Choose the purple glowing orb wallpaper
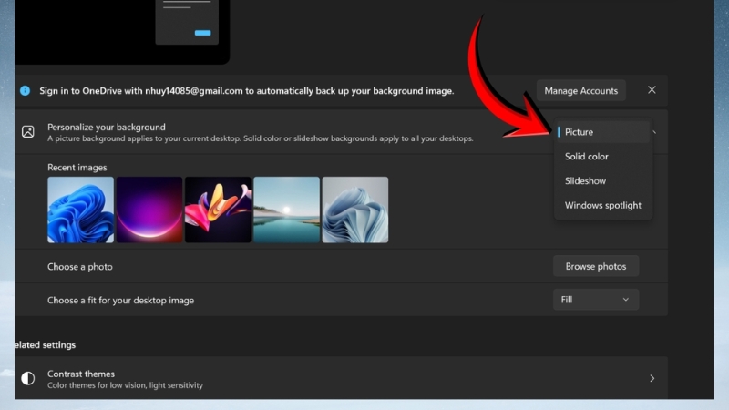The width and height of the screenshot is (729, 410). click(149, 210)
